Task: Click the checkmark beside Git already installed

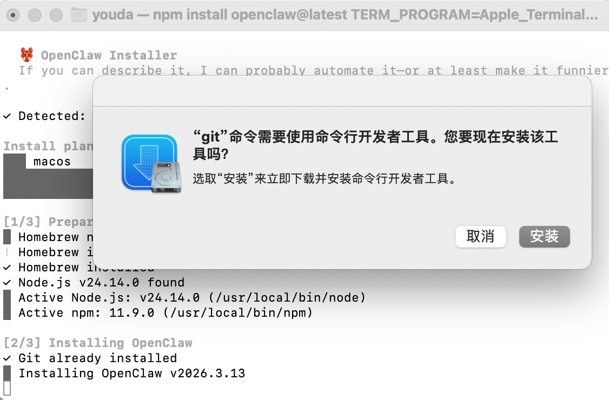Action: pyautogui.click(x=7, y=358)
